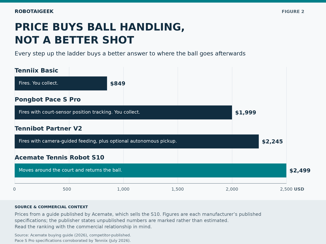This screenshot has height=244, width=326.
Task: Click the USD axis unit label
Action: click(x=299, y=189)
